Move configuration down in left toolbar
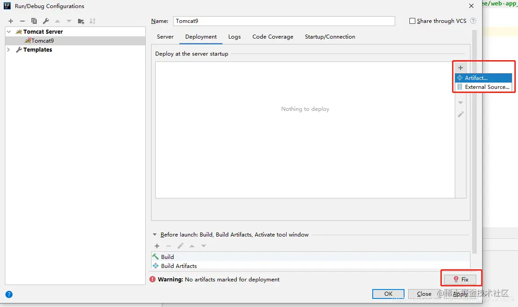 click(69, 21)
